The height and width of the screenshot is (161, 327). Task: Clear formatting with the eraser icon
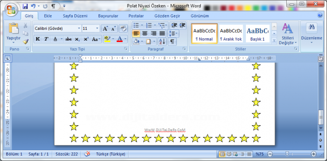click(123, 29)
